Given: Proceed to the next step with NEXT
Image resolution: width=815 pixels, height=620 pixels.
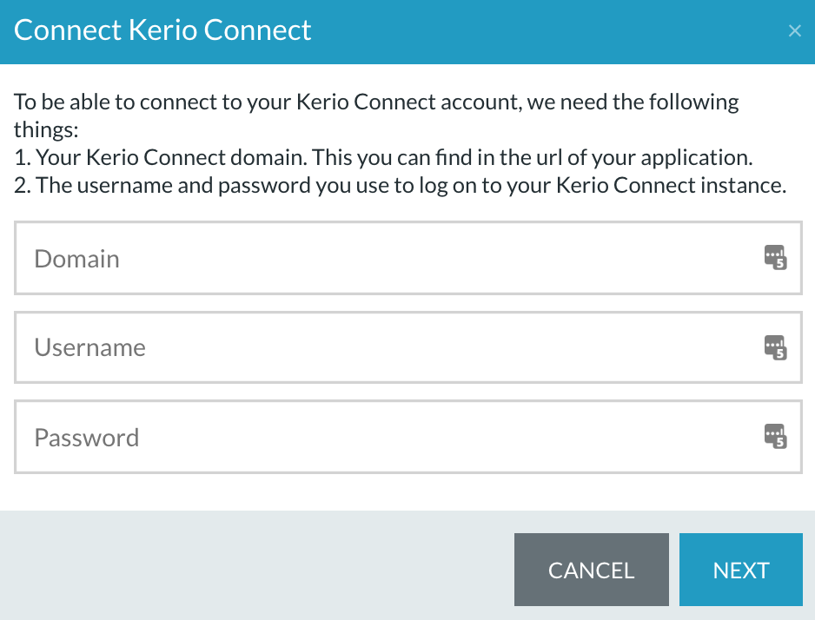Looking at the screenshot, I should click(740, 570).
